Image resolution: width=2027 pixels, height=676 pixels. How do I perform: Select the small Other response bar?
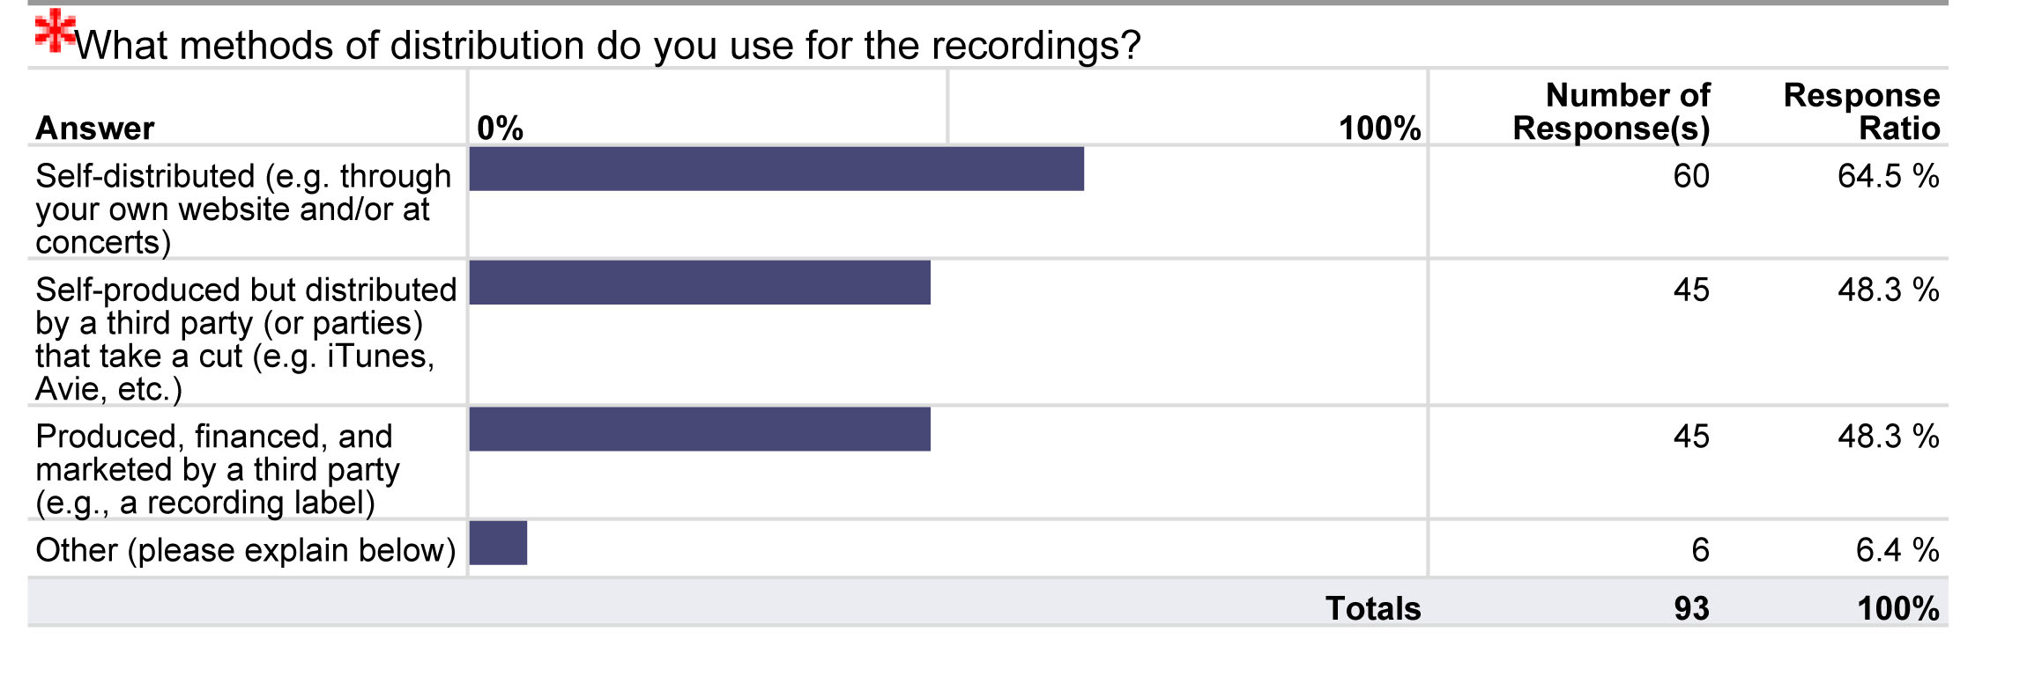click(498, 543)
